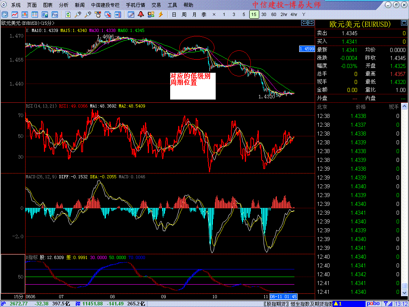Select the 30-minute period button

click(264, 14)
